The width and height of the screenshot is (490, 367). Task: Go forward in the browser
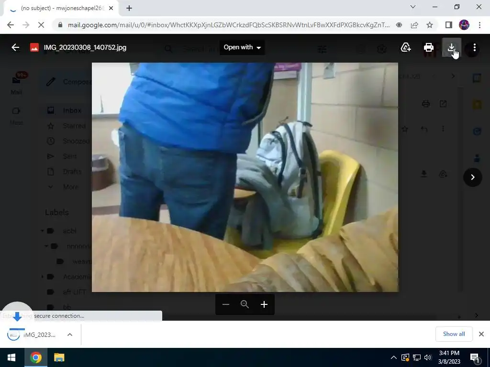tap(26, 25)
